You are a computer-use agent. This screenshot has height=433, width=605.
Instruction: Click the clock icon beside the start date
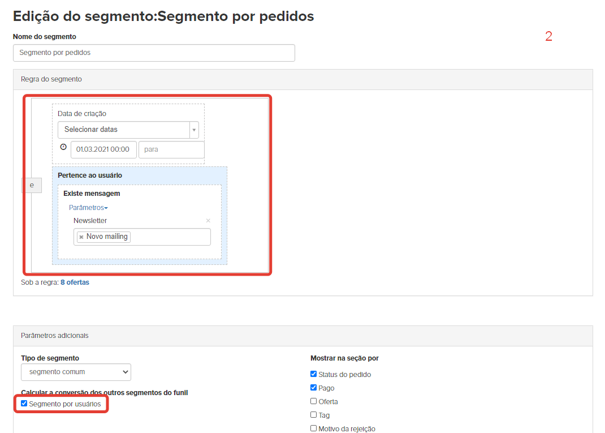(x=63, y=147)
